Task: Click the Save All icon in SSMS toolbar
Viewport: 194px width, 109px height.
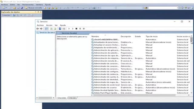Action: (x=22, y=8)
